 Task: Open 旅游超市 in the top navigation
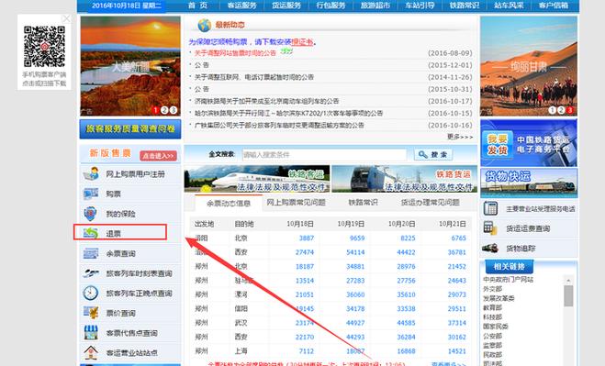tap(375, 6)
